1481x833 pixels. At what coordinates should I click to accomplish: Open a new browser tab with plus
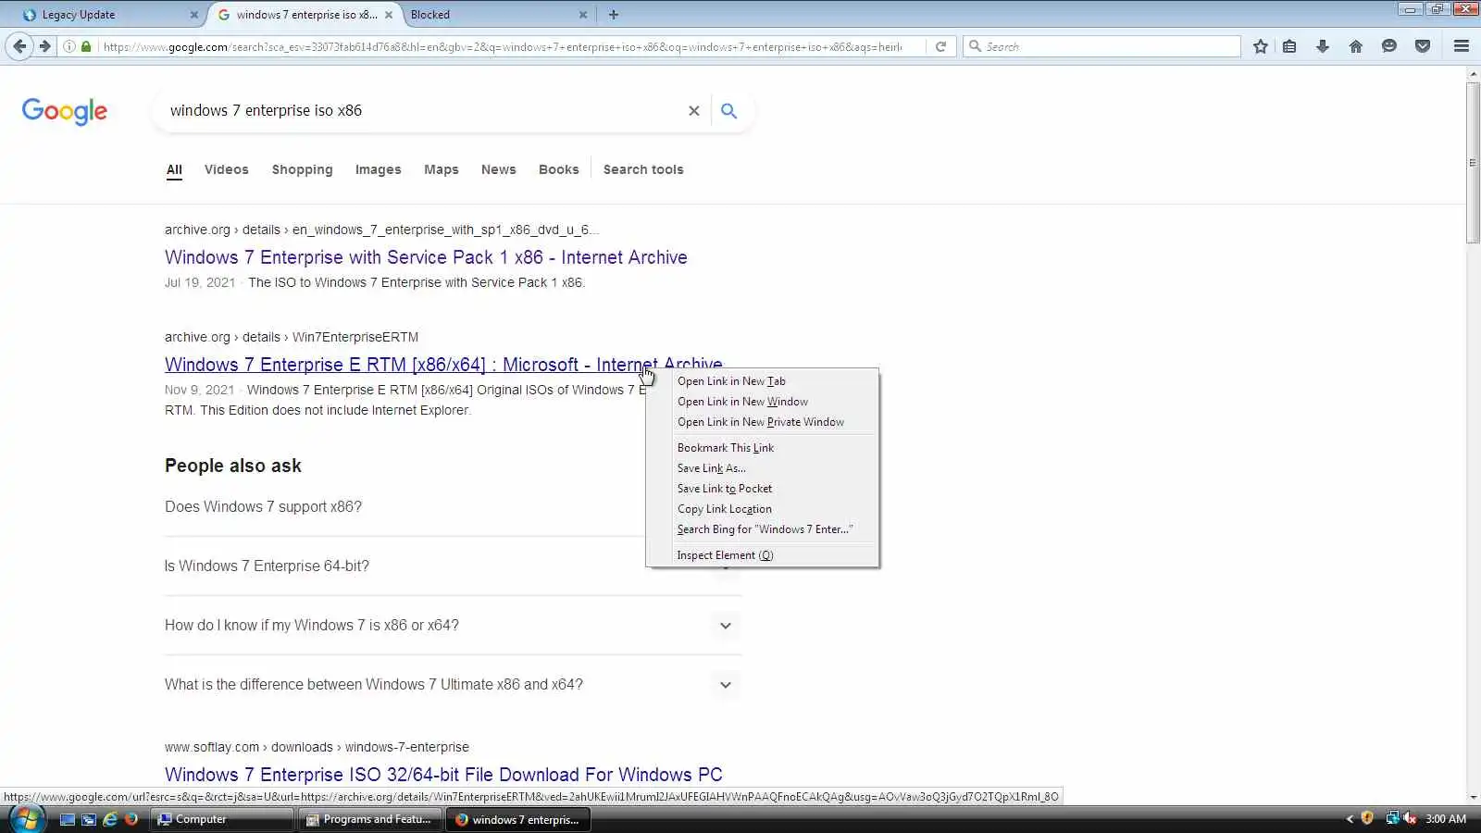pos(614,15)
